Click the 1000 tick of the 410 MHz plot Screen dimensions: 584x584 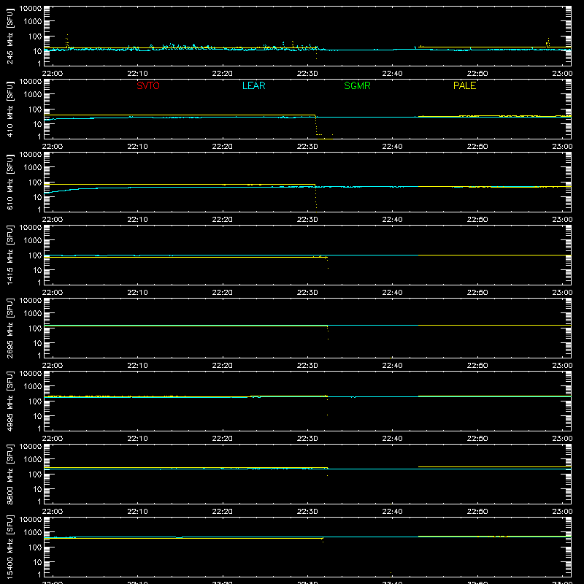(33, 94)
